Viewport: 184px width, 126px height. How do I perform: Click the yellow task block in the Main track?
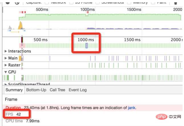coord(20,58)
